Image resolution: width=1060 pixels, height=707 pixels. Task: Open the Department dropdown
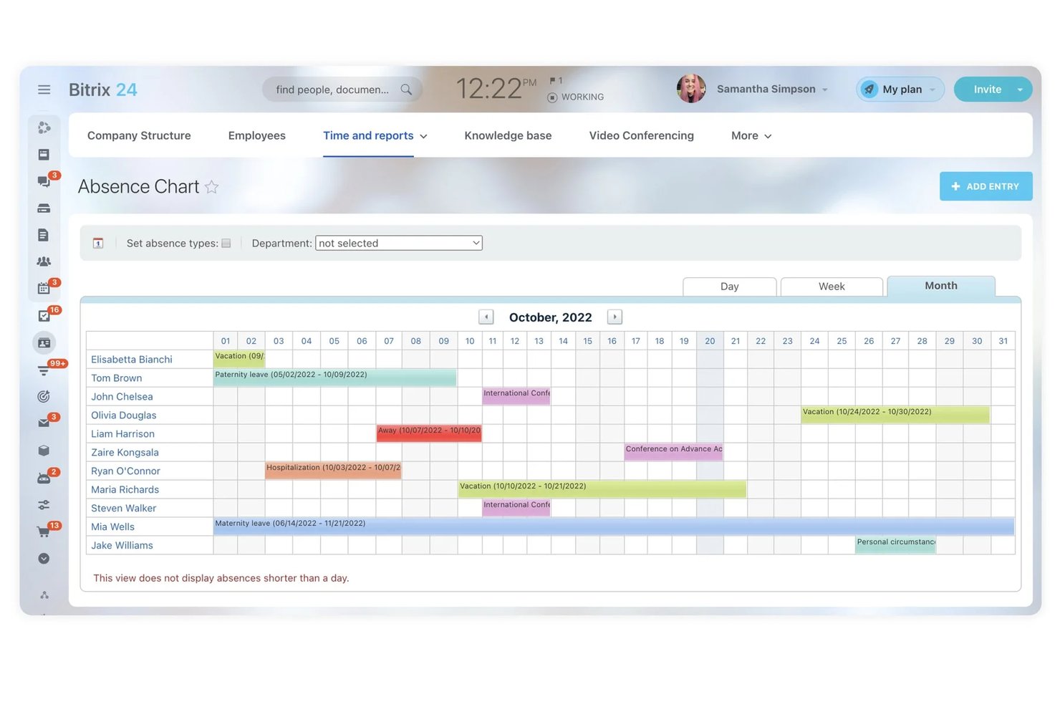tap(399, 244)
